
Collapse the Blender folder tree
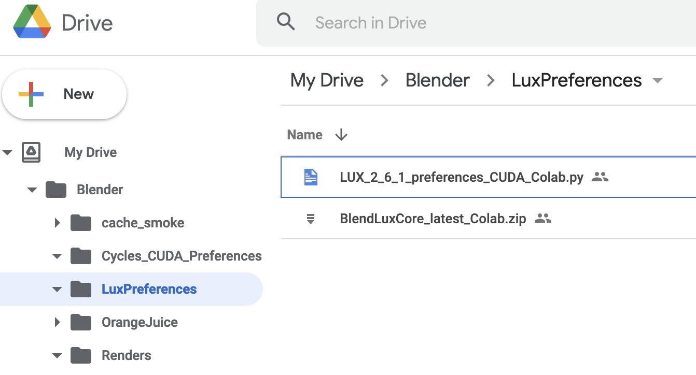pos(32,190)
